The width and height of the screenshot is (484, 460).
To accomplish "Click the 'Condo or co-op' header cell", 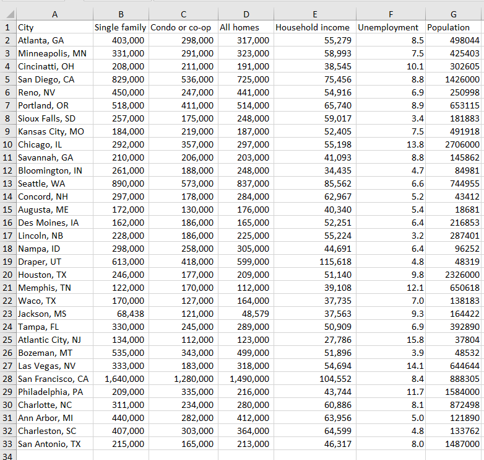I will point(183,27).
